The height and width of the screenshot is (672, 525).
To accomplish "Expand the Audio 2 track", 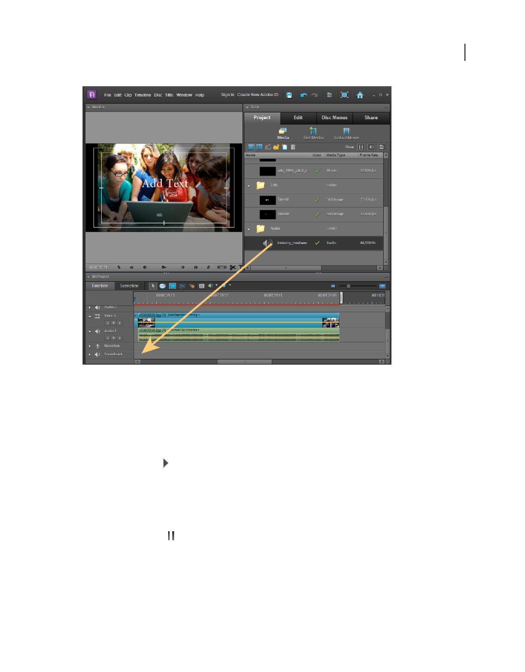I will click(90, 307).
